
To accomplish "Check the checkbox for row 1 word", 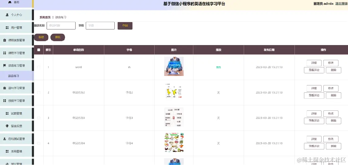I will [39, 67].
